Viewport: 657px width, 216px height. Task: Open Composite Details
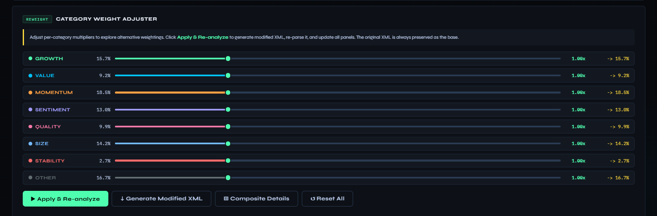click(x=256, y=199)
